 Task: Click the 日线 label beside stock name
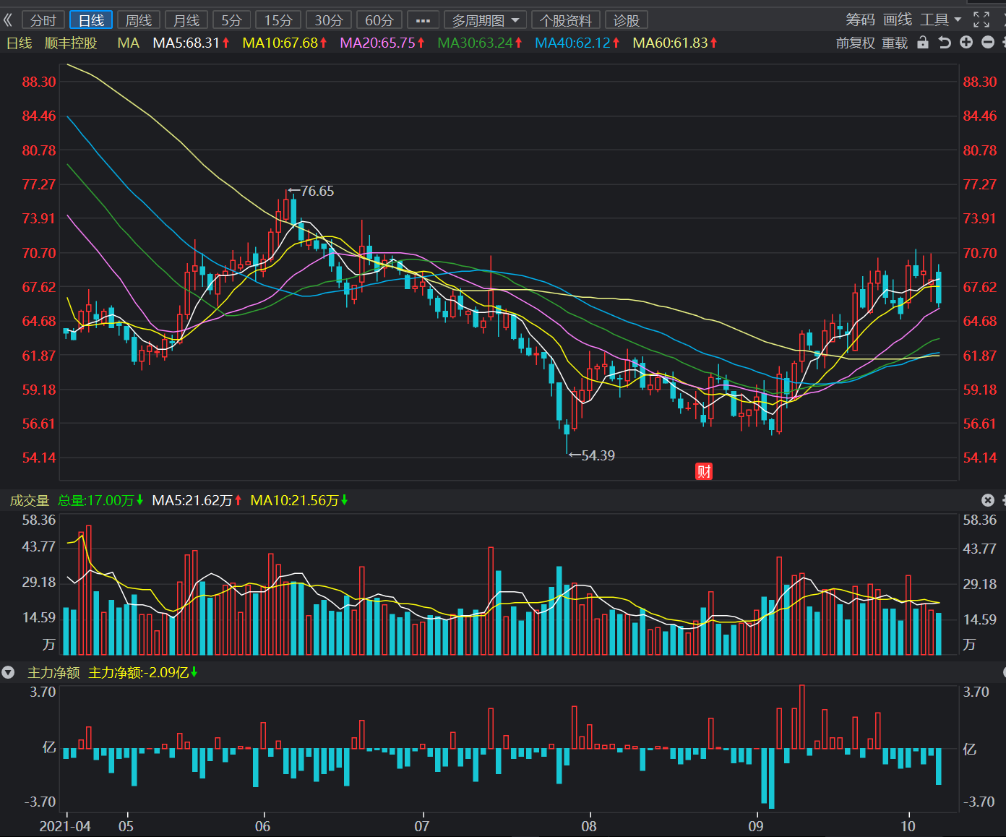20,43
